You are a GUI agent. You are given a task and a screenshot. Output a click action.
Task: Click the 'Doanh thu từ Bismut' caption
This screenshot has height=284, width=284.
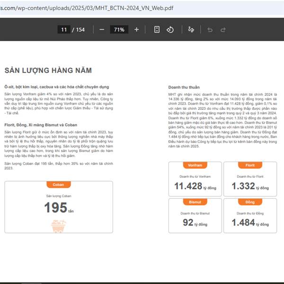(x=195, y=213)
